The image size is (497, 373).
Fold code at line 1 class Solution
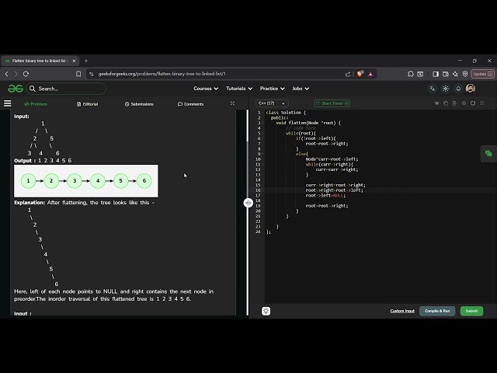coord(262,113)
